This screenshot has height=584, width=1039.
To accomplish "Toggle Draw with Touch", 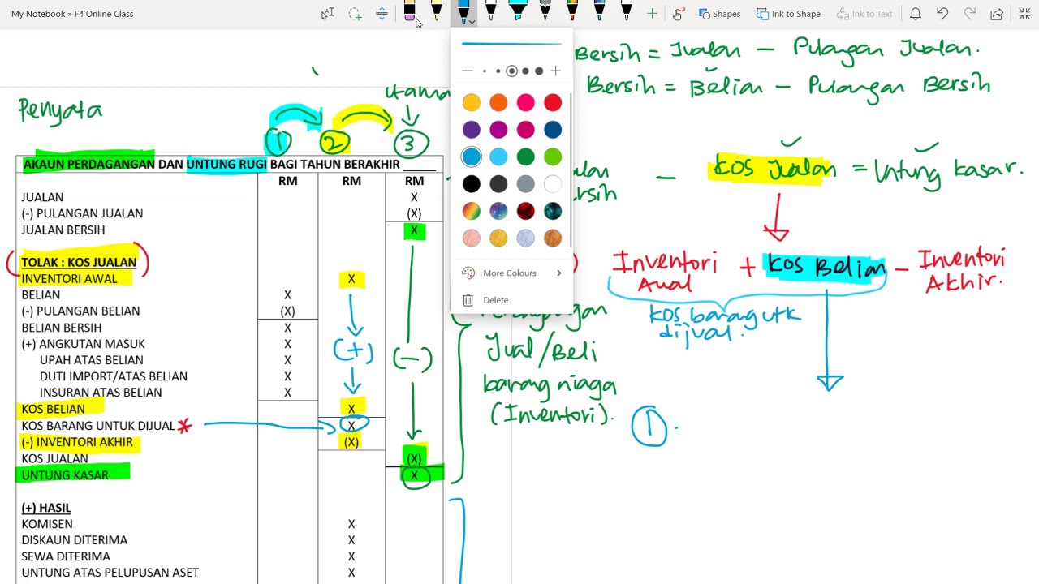I will click(x=679, y=14).
